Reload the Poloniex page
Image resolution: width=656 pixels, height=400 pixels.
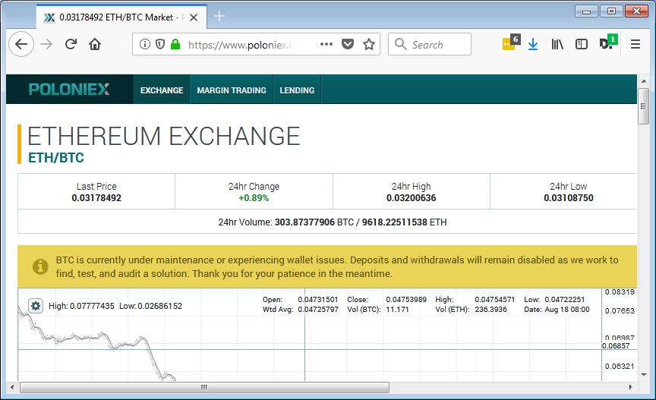click(71, 44)
